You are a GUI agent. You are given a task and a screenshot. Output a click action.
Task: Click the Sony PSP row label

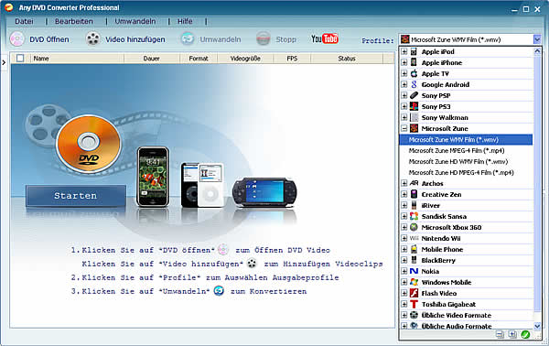pos(436,95)
